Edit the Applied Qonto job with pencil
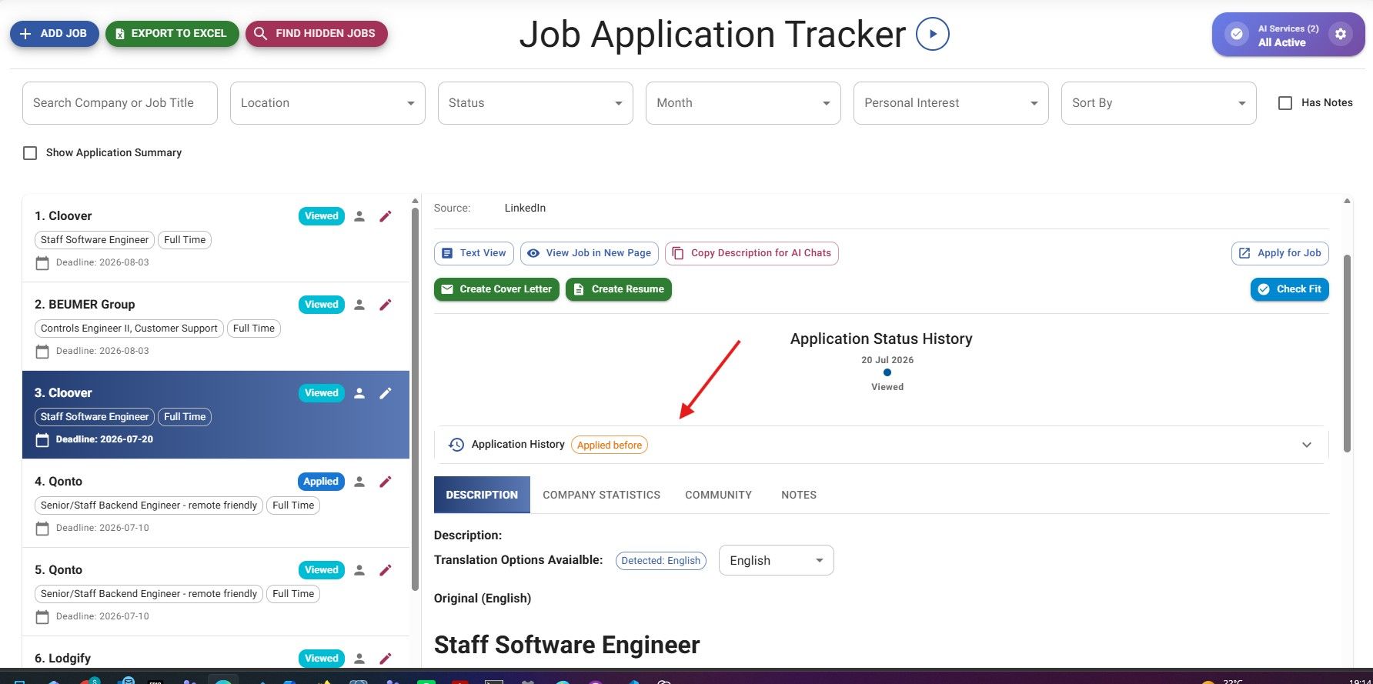This screenshot has width=1373, height=684. pos(386,482)
